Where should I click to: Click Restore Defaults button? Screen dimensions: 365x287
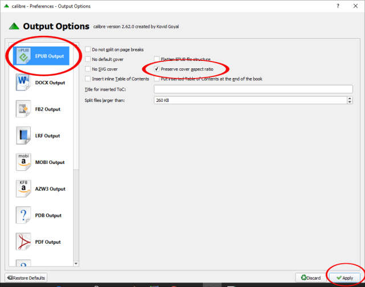click(x=26, y=278)
